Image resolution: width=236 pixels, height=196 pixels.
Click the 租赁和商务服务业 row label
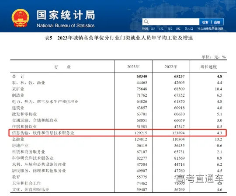click(x=28, y=152)
